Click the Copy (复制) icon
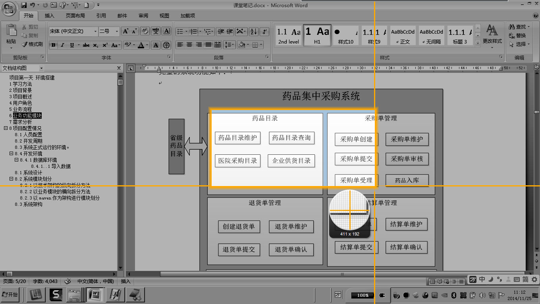The image size is (540, 304). pos(25,36)
